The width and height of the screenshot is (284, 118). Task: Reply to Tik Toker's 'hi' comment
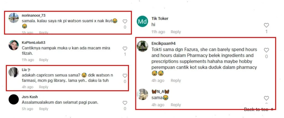point(176,32)
